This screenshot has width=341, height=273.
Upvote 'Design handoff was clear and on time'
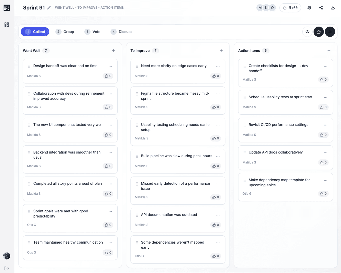click(108, 76)
